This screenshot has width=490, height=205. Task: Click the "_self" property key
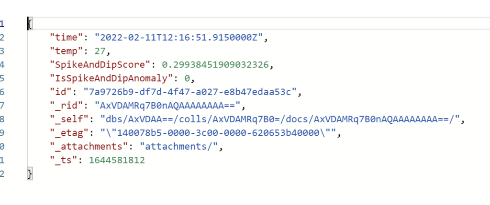pyautogui.click(x=69, y=119)
